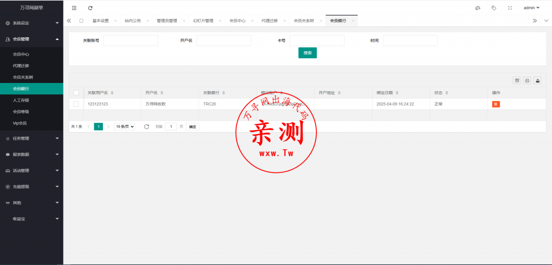Open Vip会员 in the sidebar
552x265 pixels.
tap(32, 123)
